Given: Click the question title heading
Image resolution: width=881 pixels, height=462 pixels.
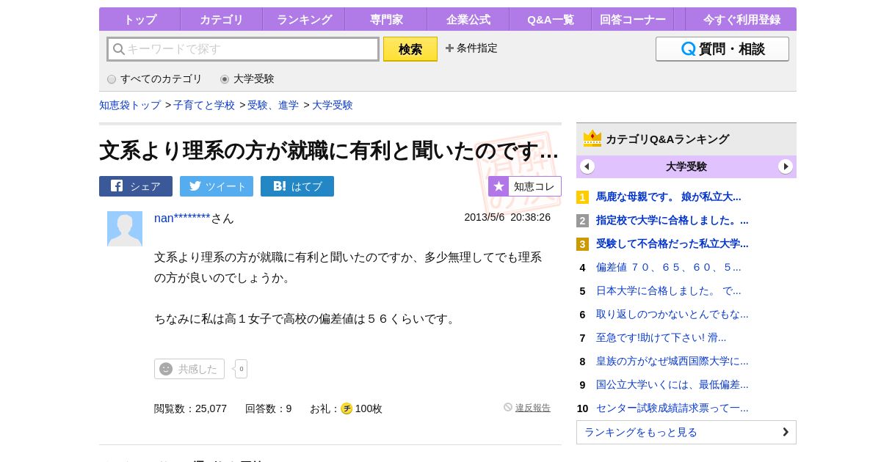Looking at the screenshot, I should (329, 150).
